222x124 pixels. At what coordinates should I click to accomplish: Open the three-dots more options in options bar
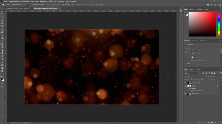click(78, 4)
